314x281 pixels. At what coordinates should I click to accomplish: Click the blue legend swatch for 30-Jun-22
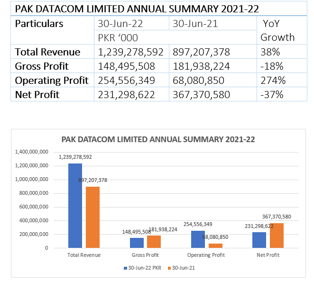click(x=125, y=268)
